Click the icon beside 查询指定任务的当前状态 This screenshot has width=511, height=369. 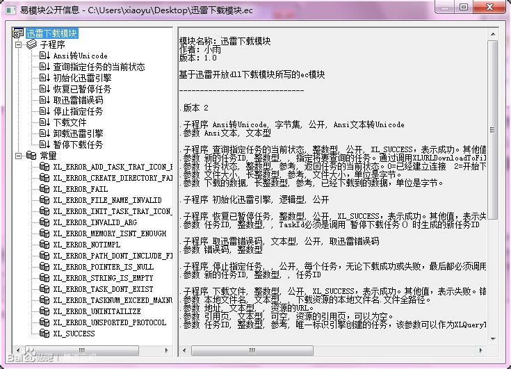pos(44,67)
